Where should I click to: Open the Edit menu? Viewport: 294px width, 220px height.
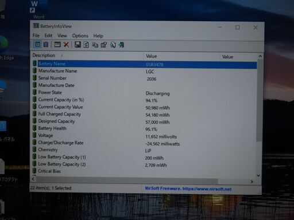click(x=48, y=36)
